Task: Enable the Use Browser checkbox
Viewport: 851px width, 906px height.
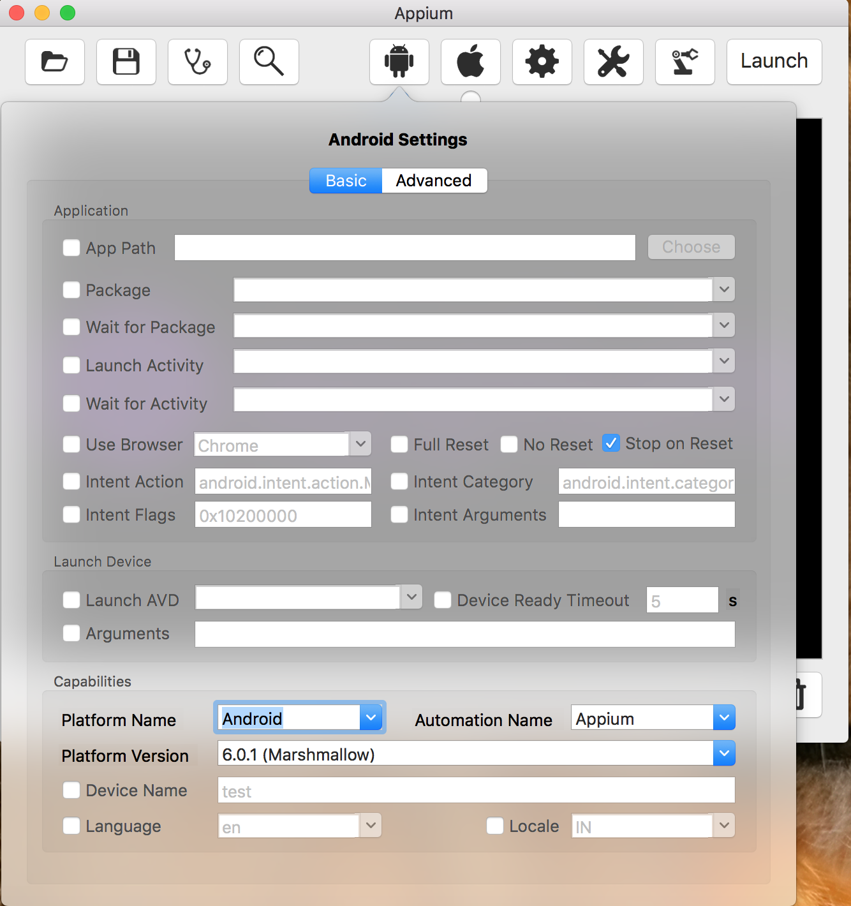Action: tap(71, 445)
